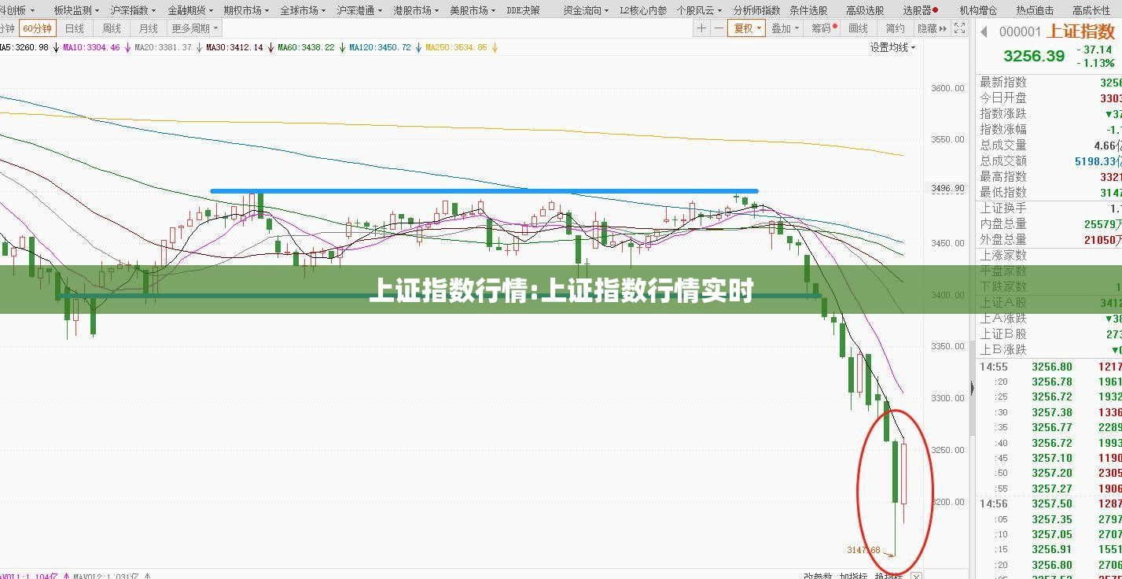Viewport: 1122px width, 579px height.
Task: Click the MA60 down arrow indicator
Action: pyautogui.click(x=341, y=48)
